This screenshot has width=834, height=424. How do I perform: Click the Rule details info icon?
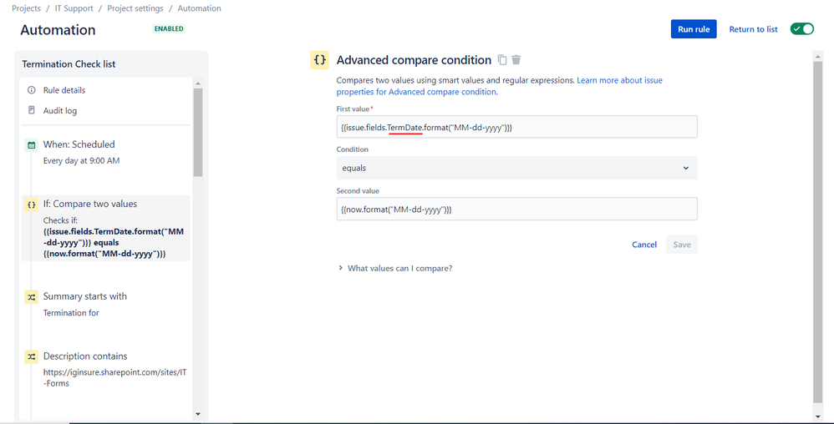click(x=32, y=90)
